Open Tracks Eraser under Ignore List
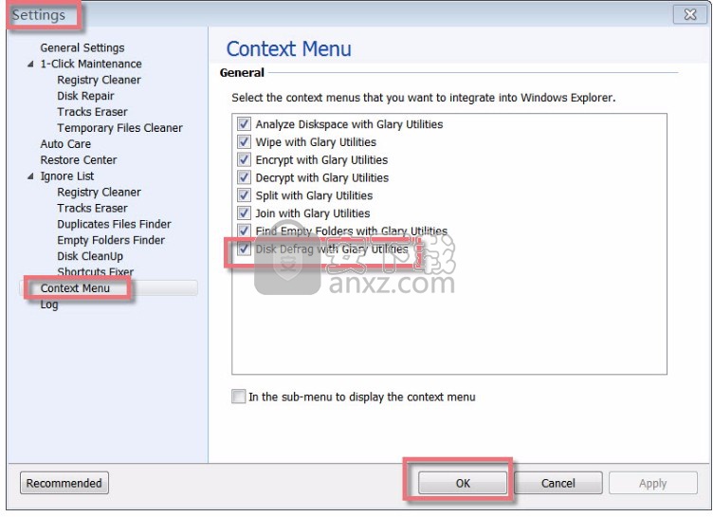Screen dimensions: 713x517 92,208
